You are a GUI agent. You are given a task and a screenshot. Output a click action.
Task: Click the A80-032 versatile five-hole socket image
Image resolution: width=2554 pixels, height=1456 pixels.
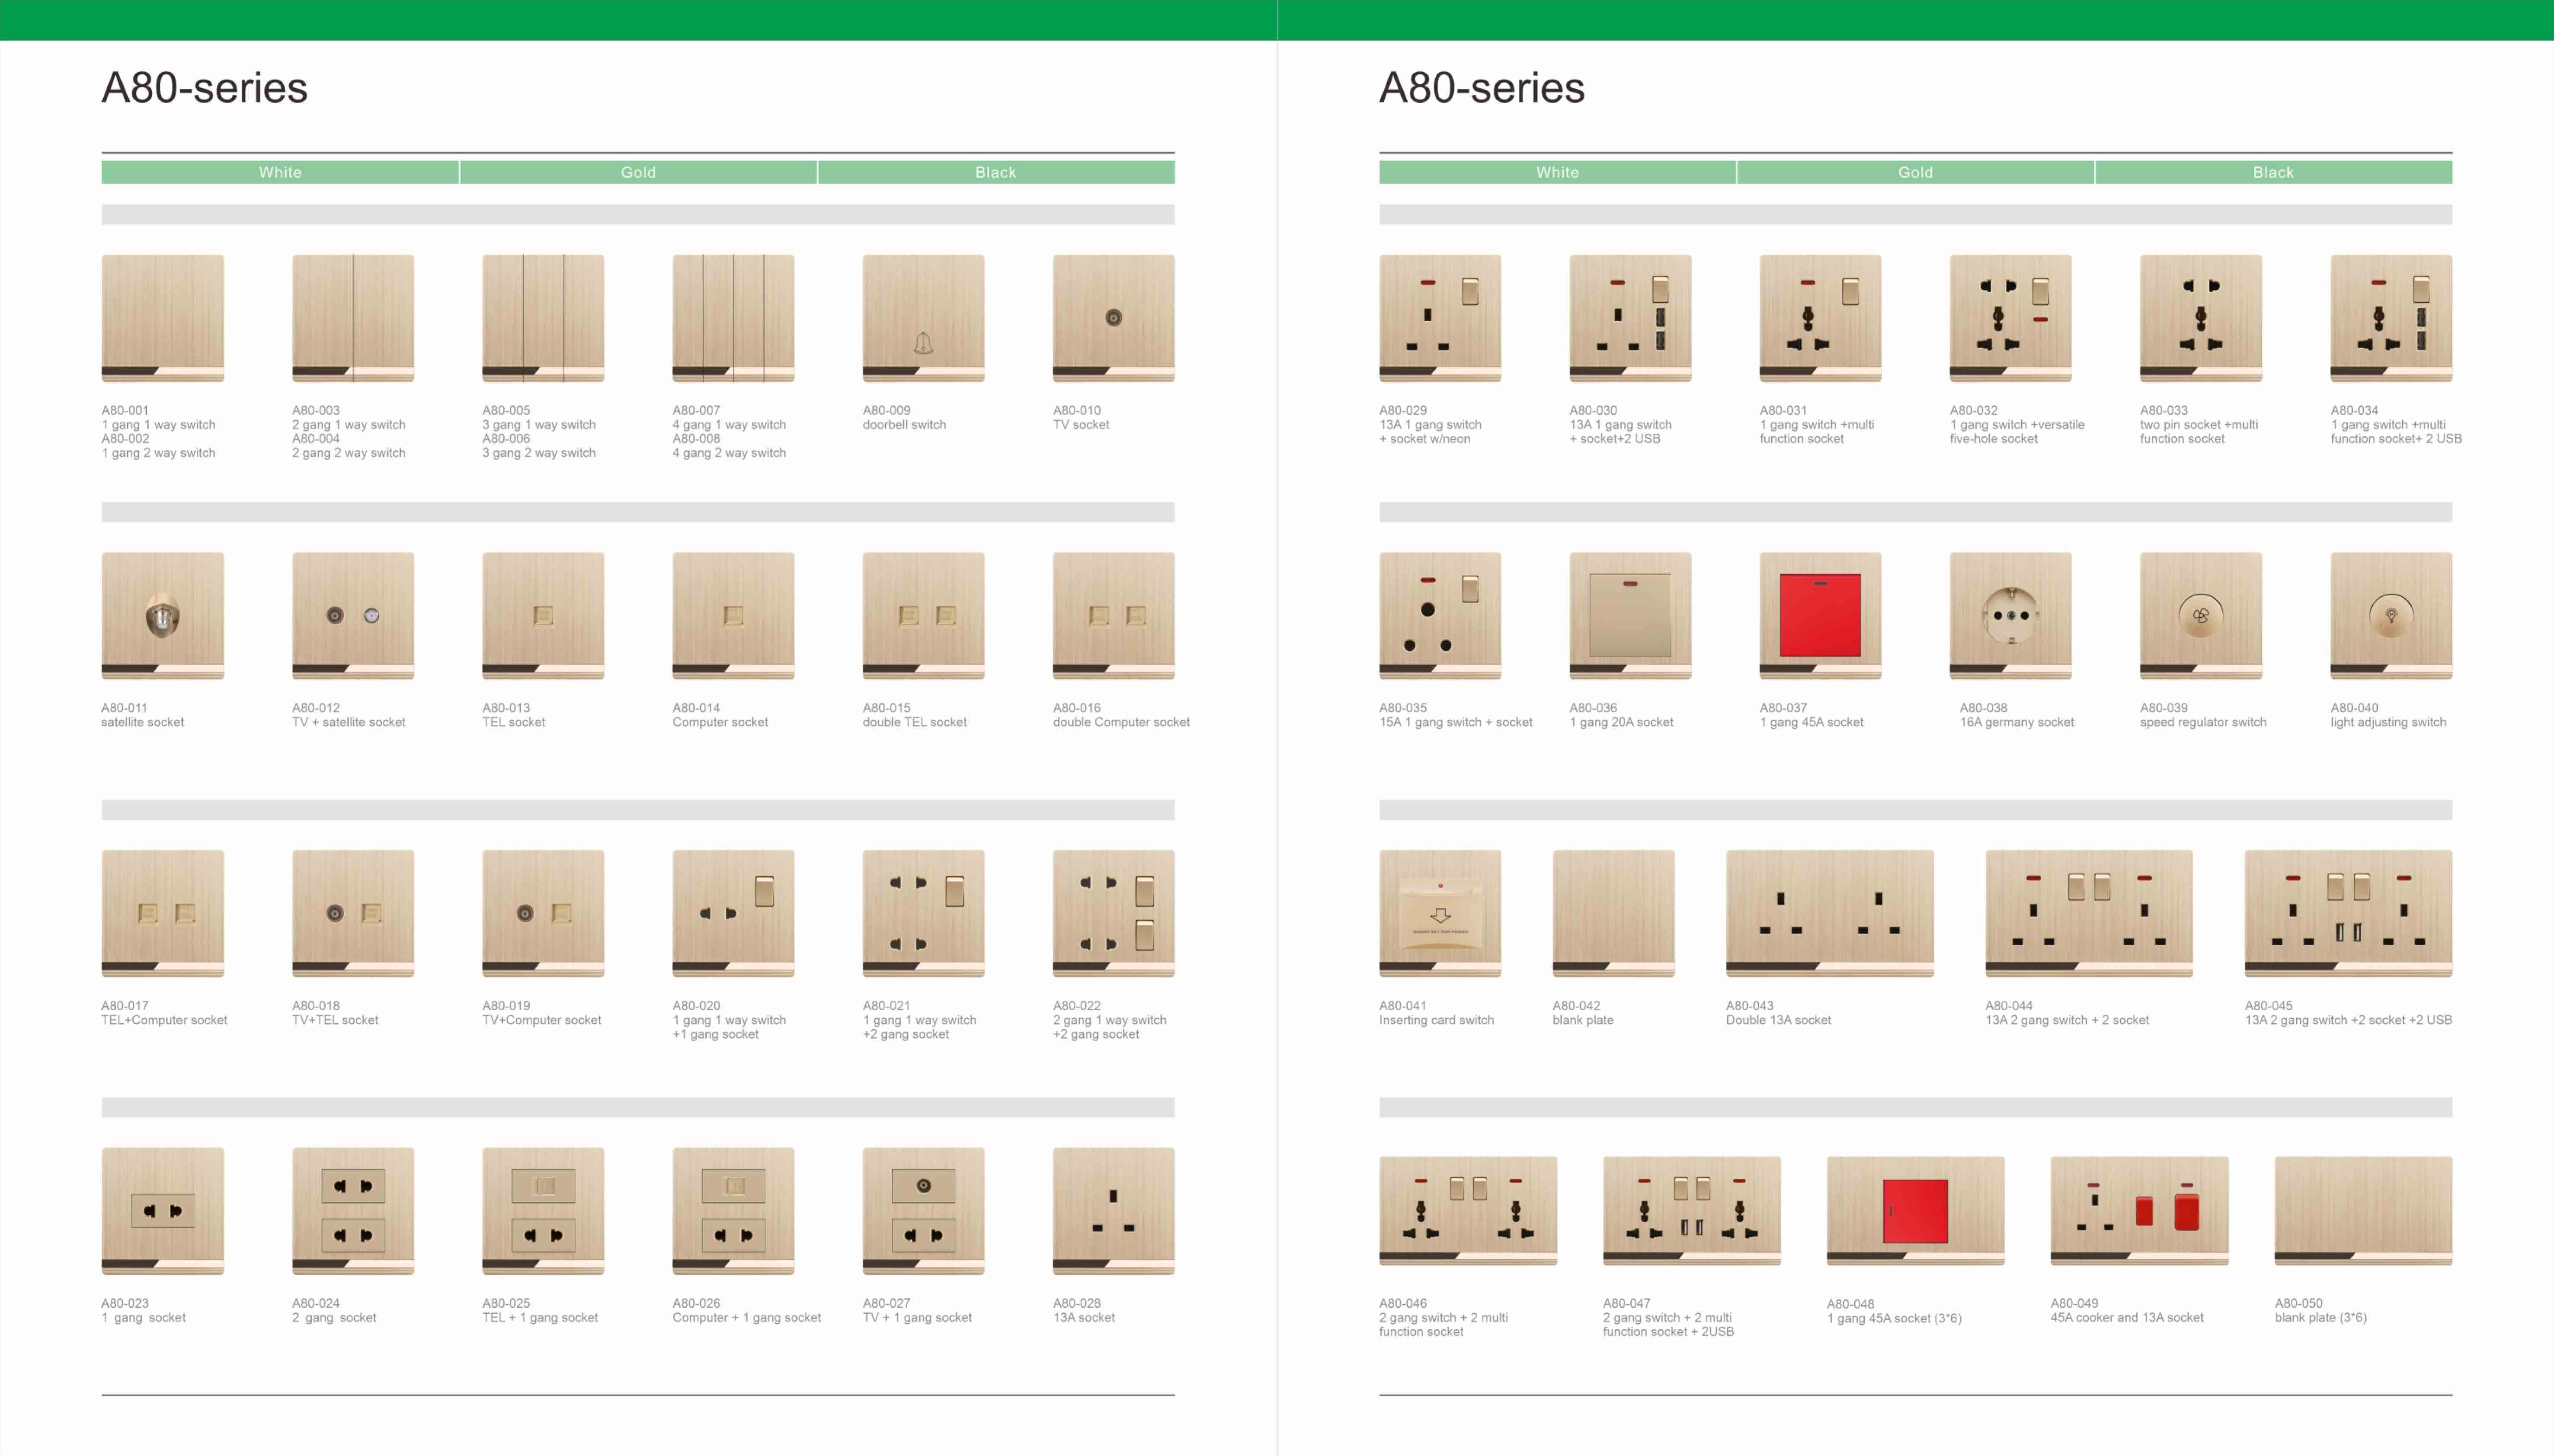[2010, 318]
